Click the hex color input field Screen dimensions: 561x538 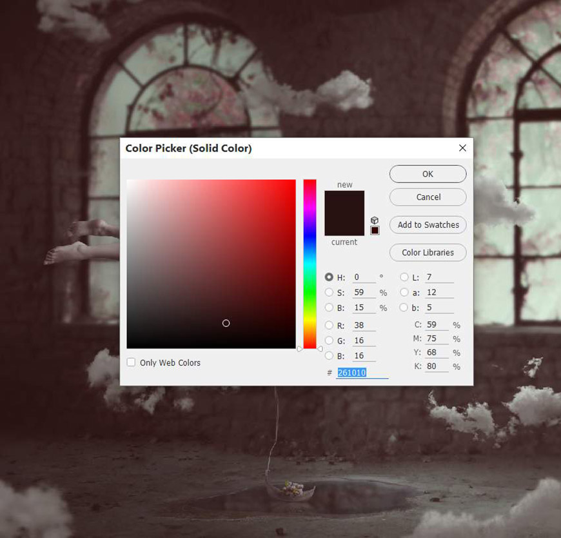click(x=362, y=373)
